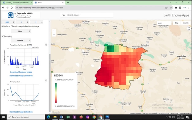
Task: Reload the browser page
Action: [x=12, y=8]
